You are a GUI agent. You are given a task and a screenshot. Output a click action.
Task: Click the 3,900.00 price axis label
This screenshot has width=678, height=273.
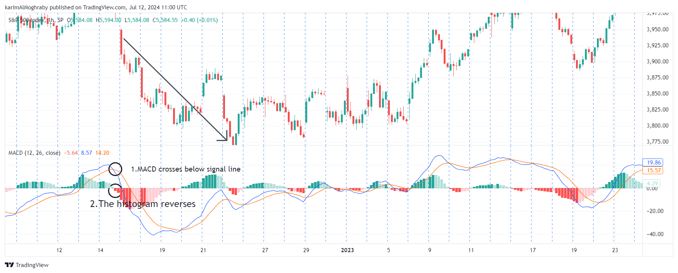pos(657,61)
